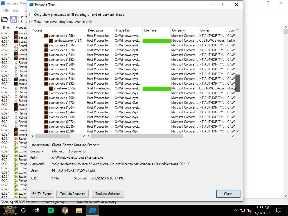
Task: Click the green life time bar of taskhostw.exe
Action: pyautogui.click(x=156, y=41)
